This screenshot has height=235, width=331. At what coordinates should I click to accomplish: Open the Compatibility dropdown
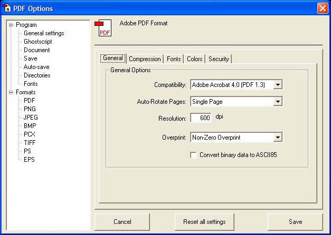tap(278, 84)
